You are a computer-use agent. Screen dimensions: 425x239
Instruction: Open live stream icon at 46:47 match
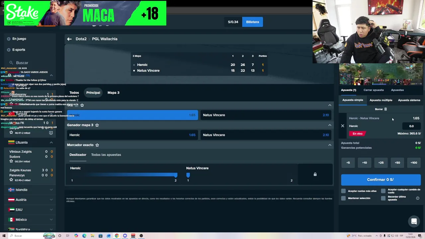click(x=51, y=133)
